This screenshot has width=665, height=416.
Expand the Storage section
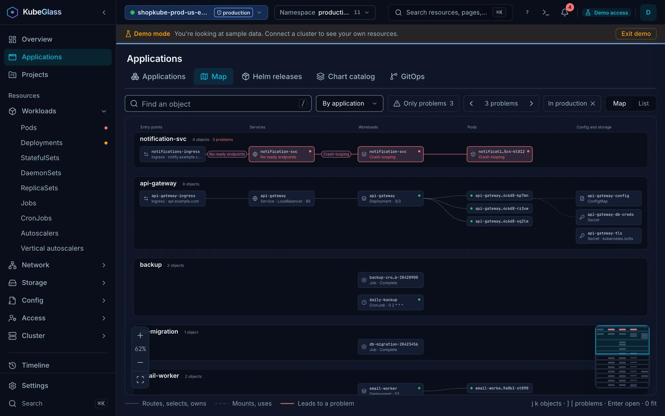tap(58, 283)
